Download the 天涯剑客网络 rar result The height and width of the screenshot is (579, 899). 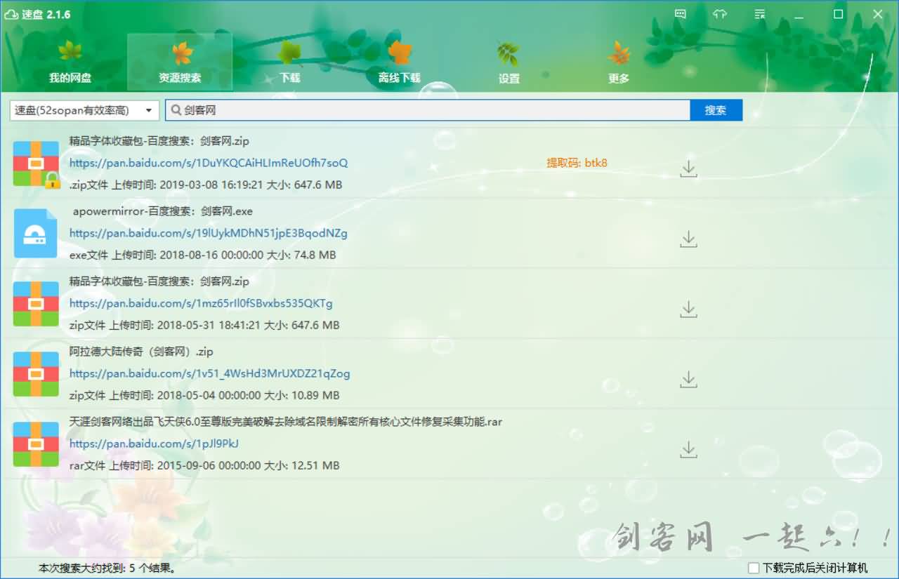coord(688,450)
